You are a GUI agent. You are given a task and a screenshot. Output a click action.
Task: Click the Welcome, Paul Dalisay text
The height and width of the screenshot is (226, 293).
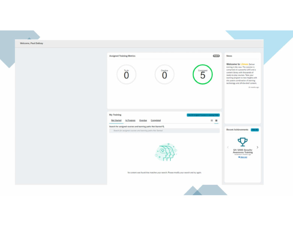(x=31, y=43)
